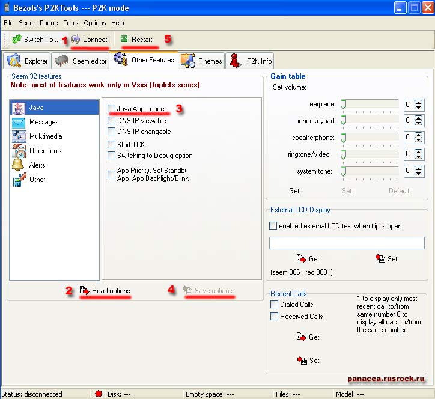
Task: Click the Alerts bell icon
Action: (x=18, y=165)
